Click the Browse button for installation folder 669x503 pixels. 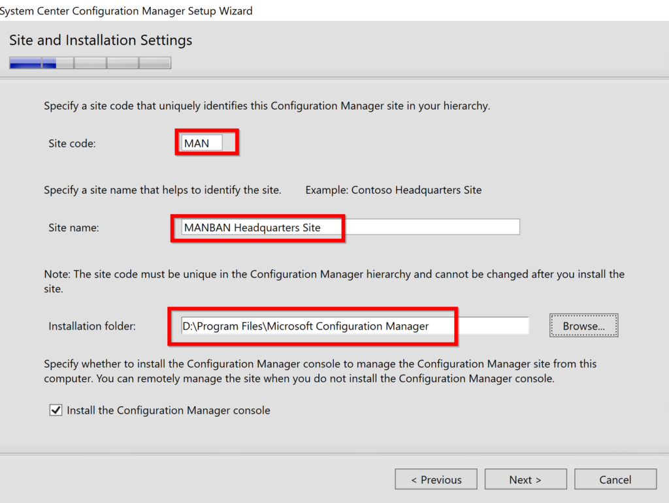coord(583,325)
